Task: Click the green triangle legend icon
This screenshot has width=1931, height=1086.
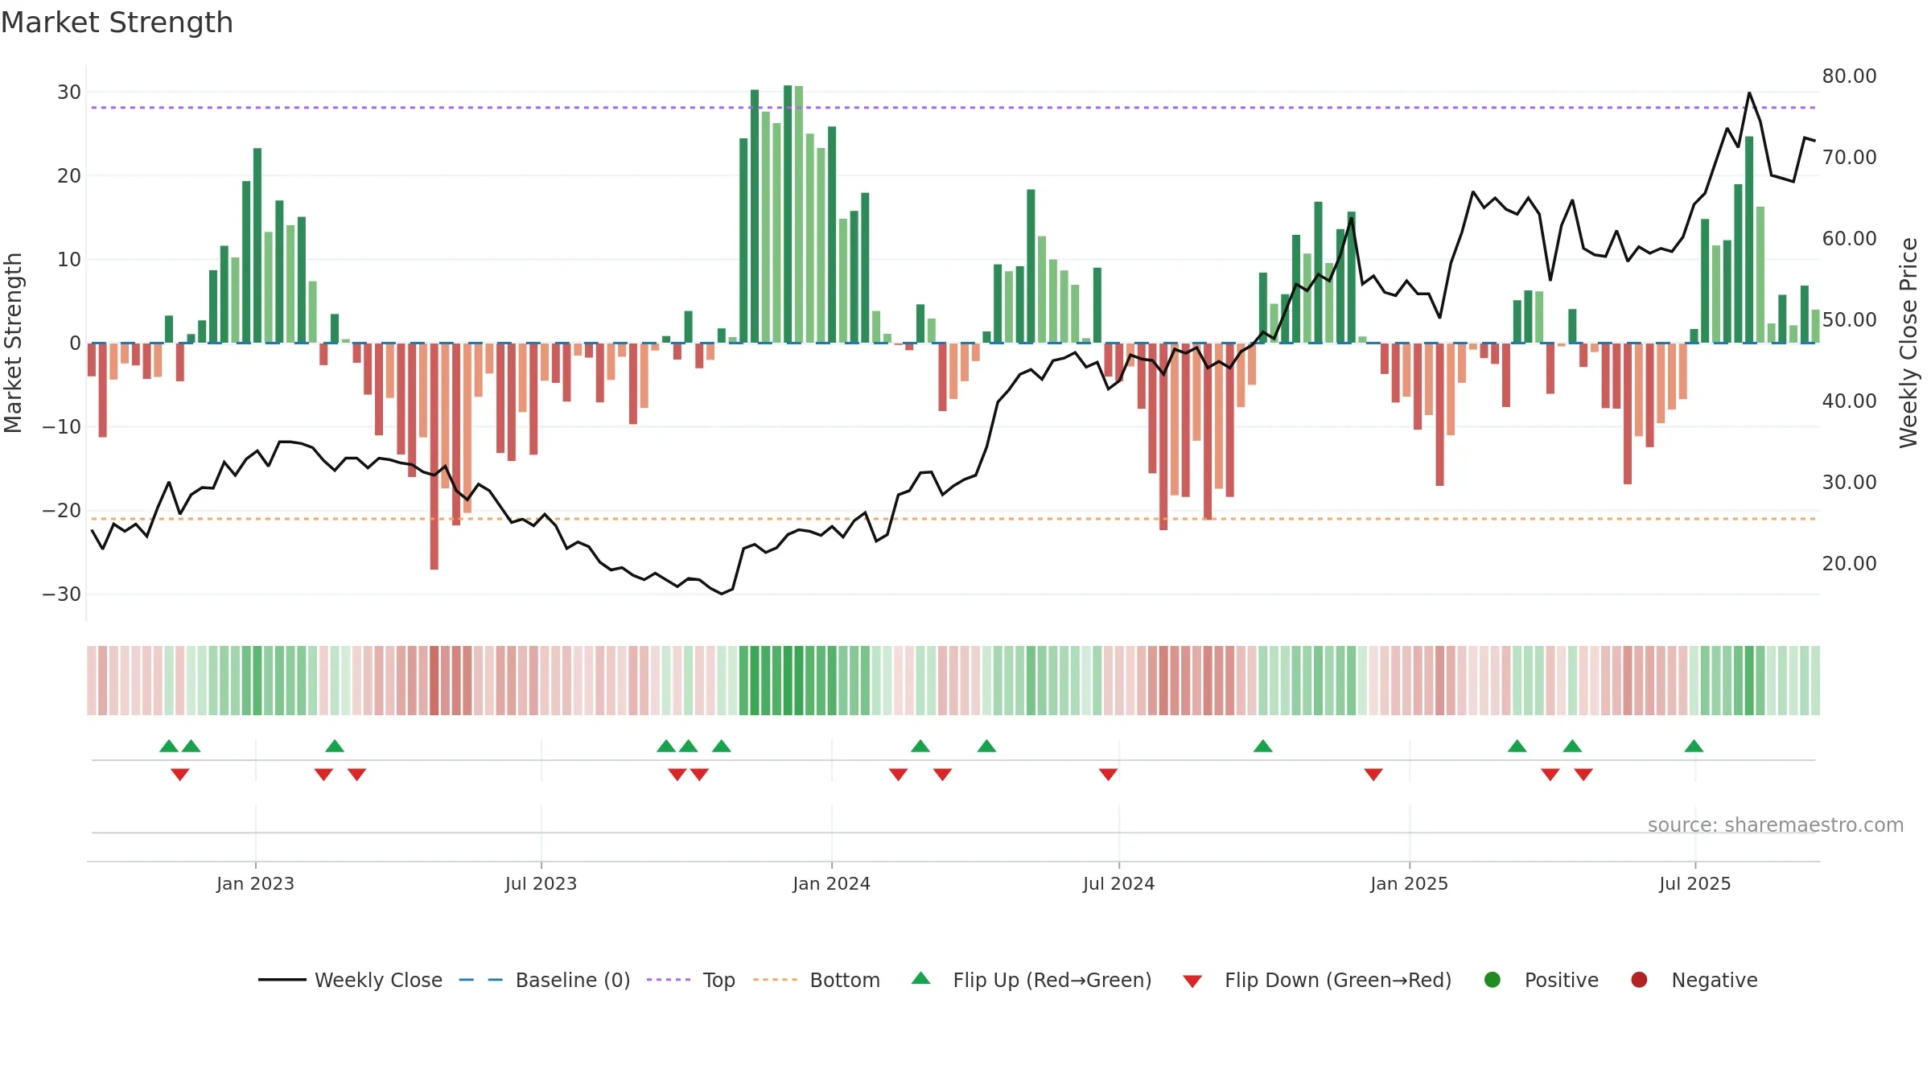Action: coord(921,978)
